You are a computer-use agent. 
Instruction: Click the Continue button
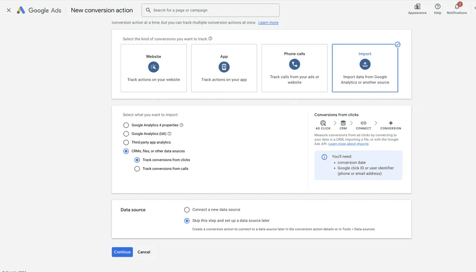(x=122, y=252)
